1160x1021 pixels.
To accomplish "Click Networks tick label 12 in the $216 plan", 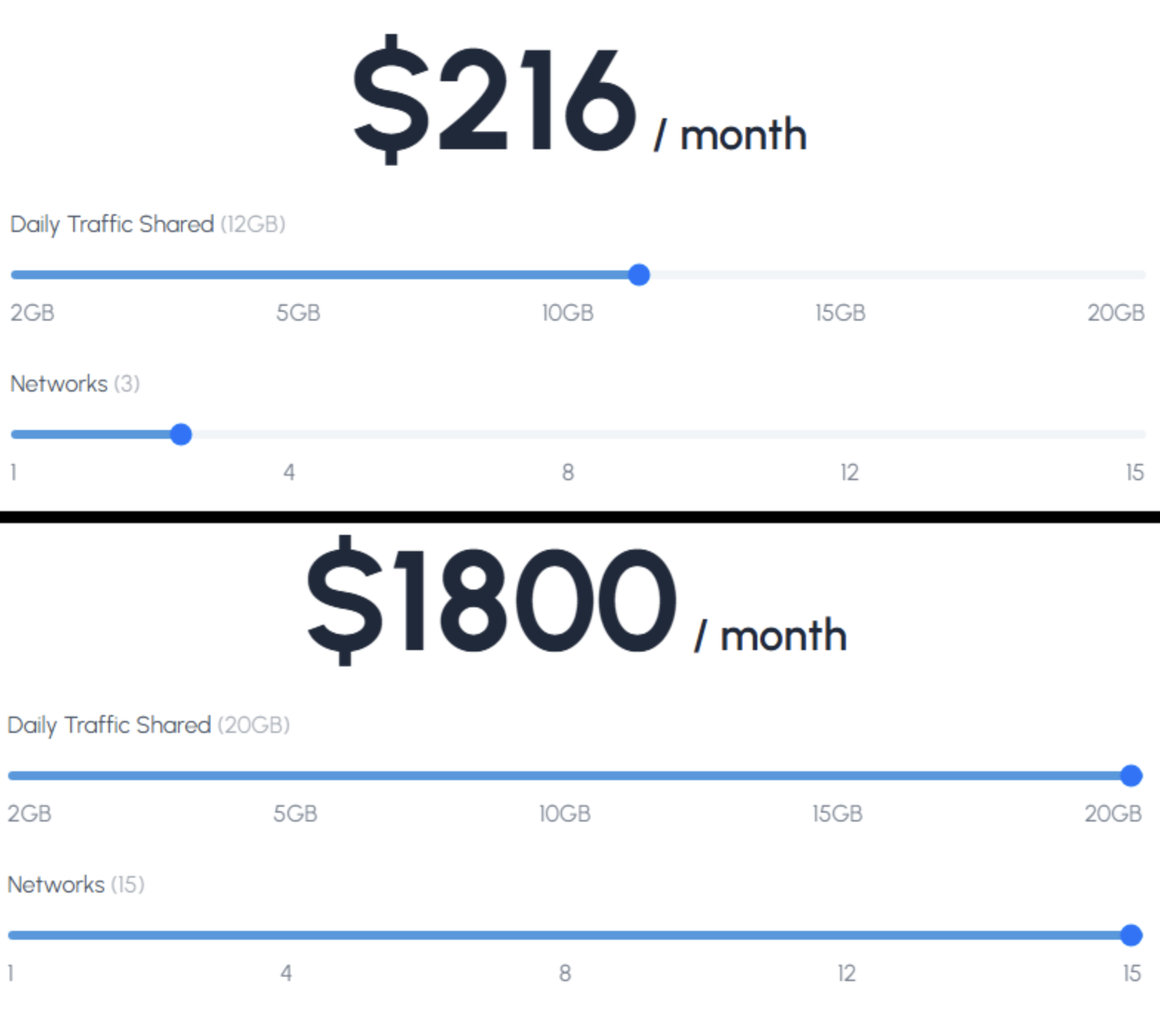I will click(850, 473).
